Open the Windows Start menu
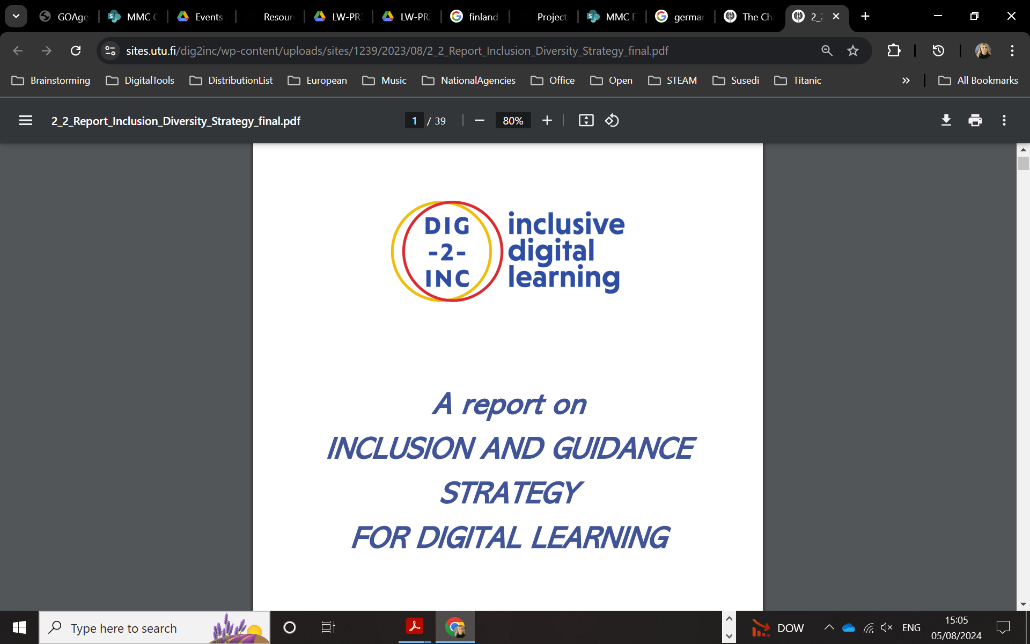This screenshot has width=1030, height=644. click(19, 627)
